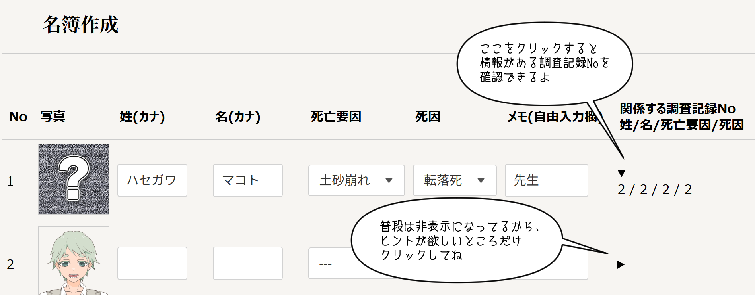
Task: Click the empty surname field in row 2
Action: tap(152, 263)
